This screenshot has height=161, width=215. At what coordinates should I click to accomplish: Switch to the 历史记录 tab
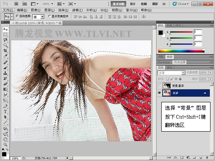[180, 62]
